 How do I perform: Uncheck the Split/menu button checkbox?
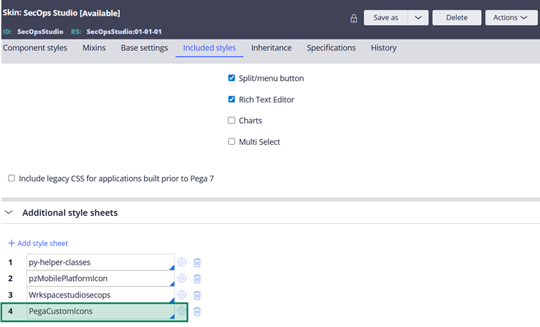click(x=232, y=78)
